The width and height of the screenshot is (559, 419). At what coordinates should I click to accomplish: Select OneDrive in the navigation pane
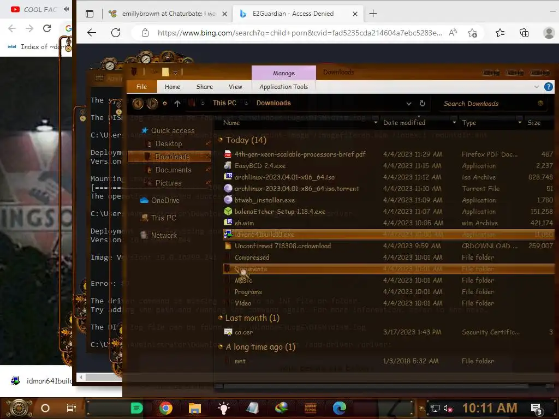(x=160, y=200)
